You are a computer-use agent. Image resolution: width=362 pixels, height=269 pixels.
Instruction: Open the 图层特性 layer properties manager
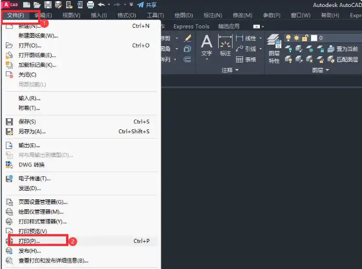coord(274,49)
